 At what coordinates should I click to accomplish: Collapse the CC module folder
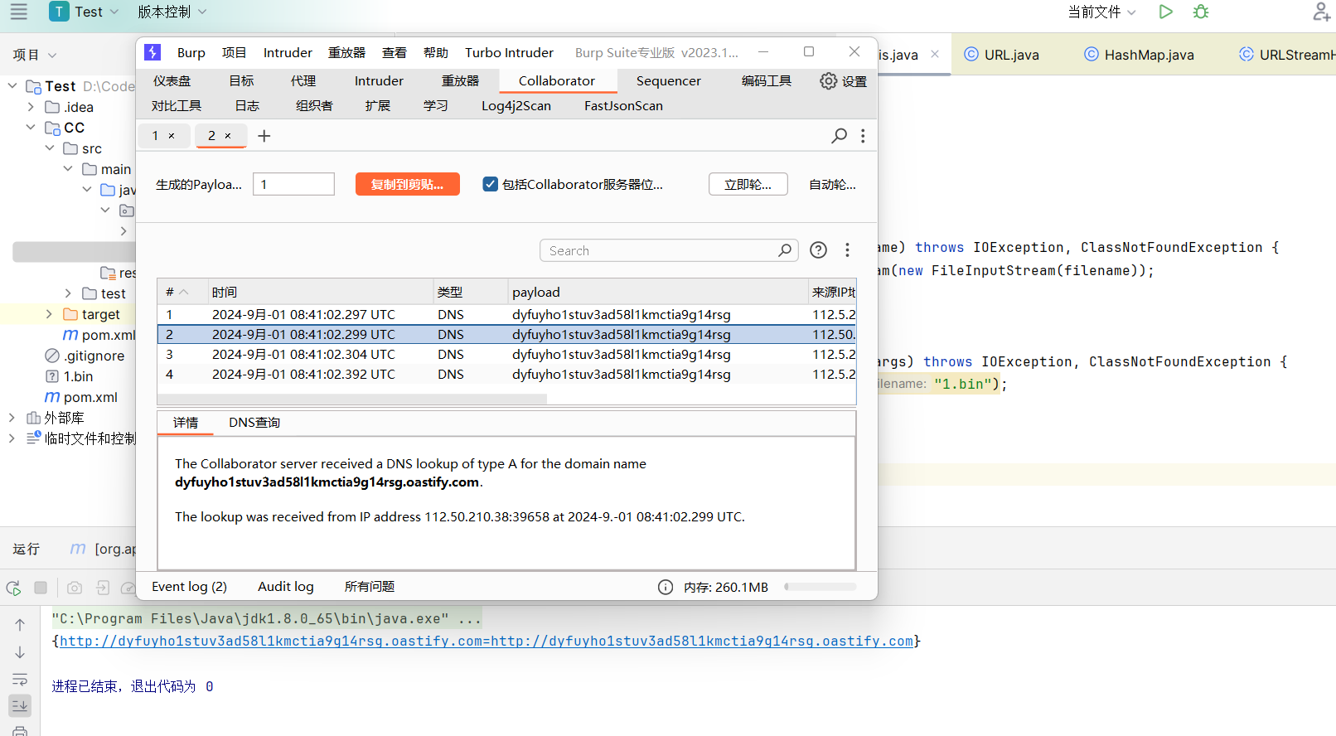click(31, 128)
